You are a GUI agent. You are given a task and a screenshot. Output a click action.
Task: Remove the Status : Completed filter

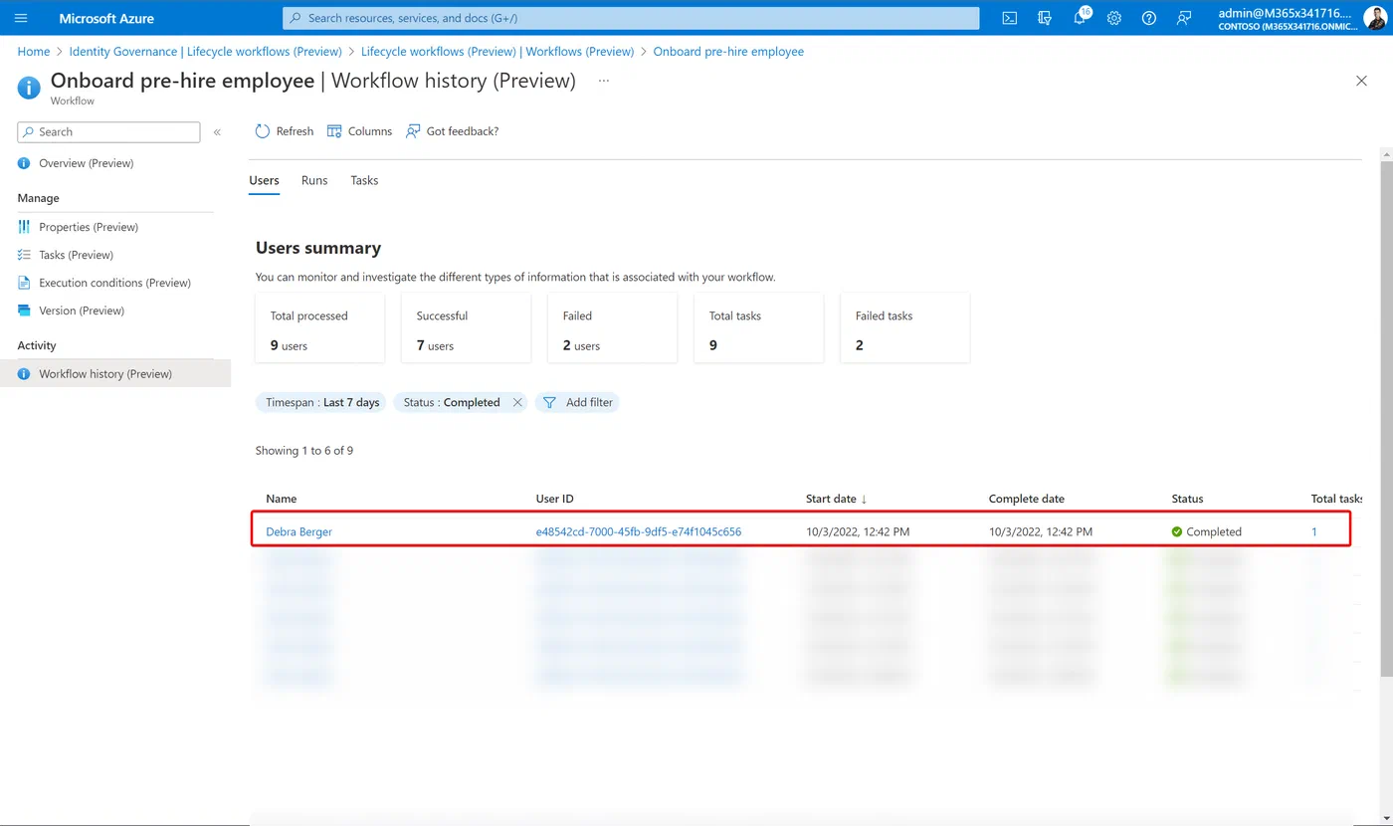[517, 402]
